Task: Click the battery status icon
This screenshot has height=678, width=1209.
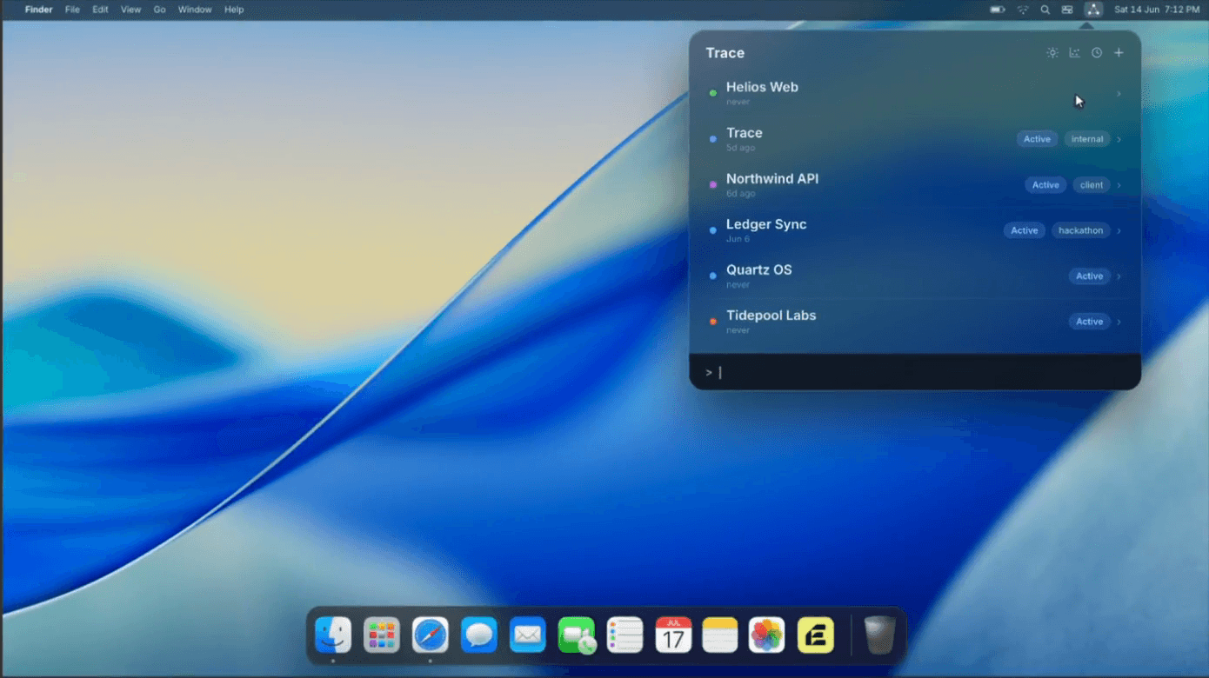Action: click(998, 10)
